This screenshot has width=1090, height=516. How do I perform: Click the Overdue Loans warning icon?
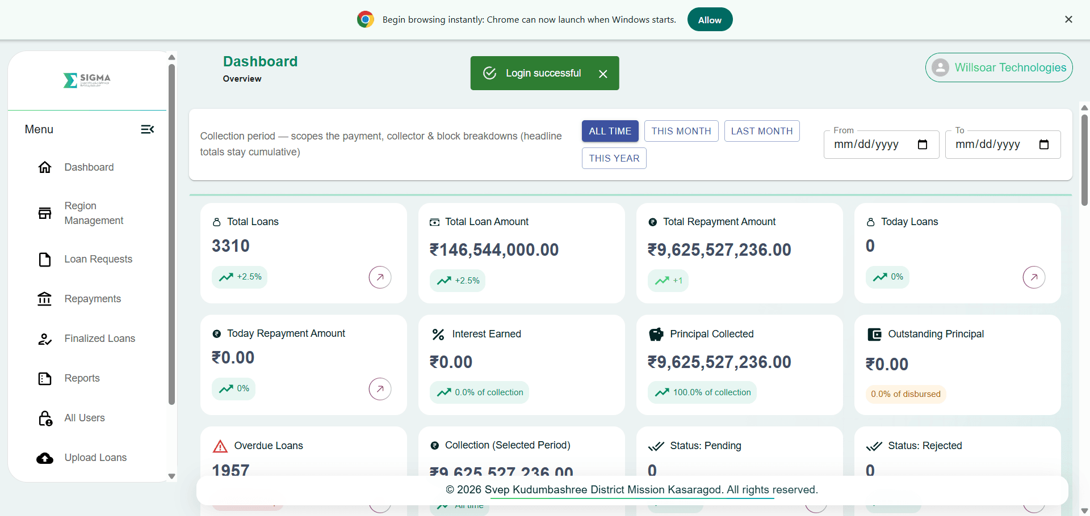click(x=220, y=446)
